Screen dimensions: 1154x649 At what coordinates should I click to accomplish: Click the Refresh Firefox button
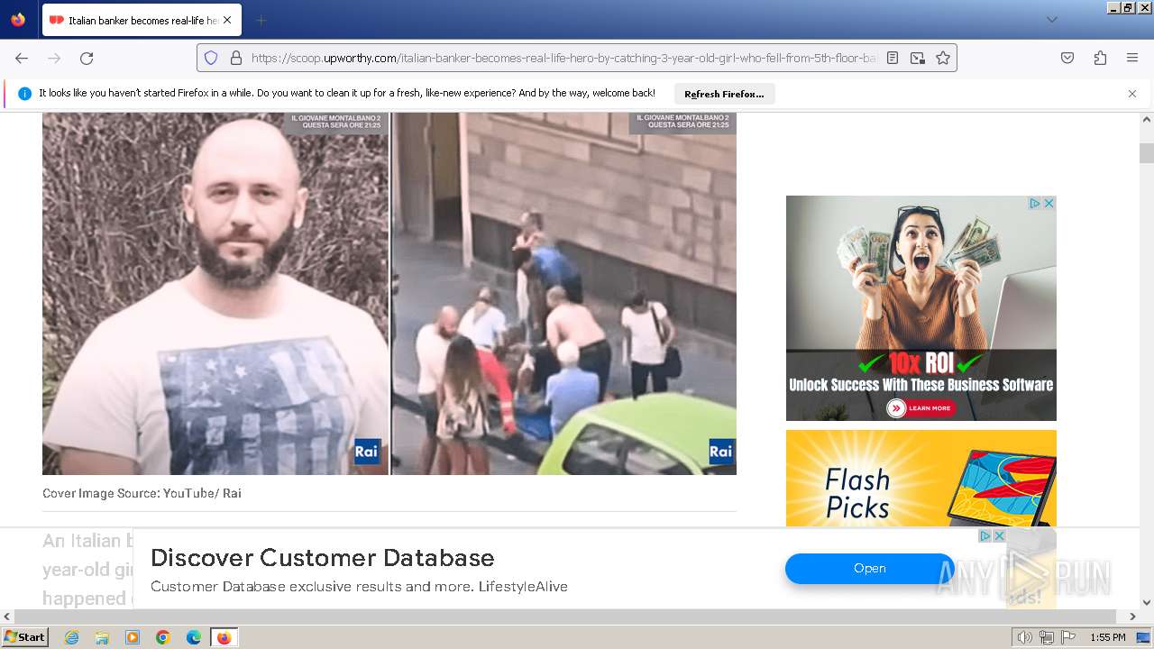click(724, 94)
